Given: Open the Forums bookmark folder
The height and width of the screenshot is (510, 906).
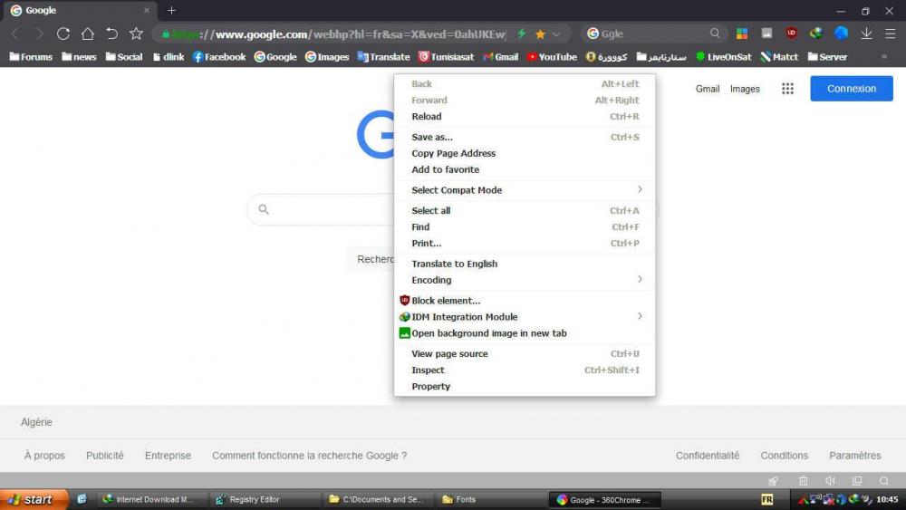Looking at the screenshot, I should 31,56.
